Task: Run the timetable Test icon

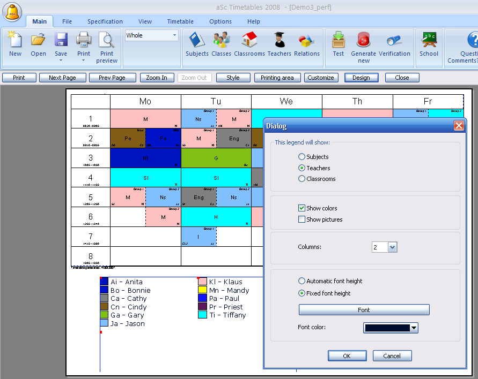Action: click(339, 41)
